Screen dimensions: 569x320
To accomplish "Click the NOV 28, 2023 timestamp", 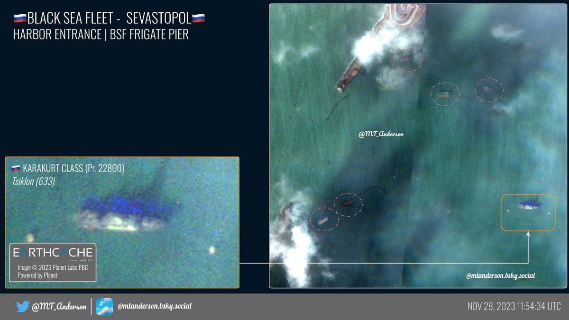I will (x=514, y=306).
